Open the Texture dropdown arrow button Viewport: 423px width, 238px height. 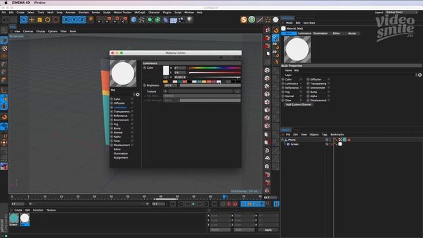[165, 91]
